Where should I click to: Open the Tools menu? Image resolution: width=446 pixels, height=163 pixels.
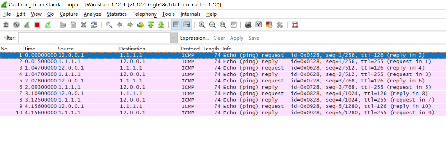coord(168,14)
